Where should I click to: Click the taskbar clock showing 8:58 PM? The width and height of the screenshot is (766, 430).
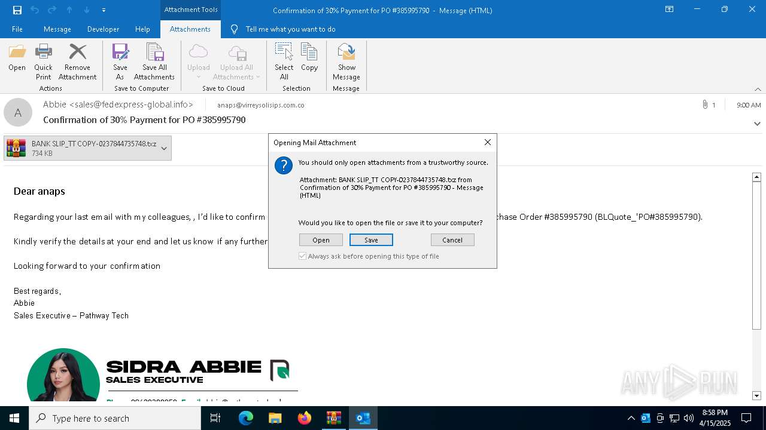(715, 418)
